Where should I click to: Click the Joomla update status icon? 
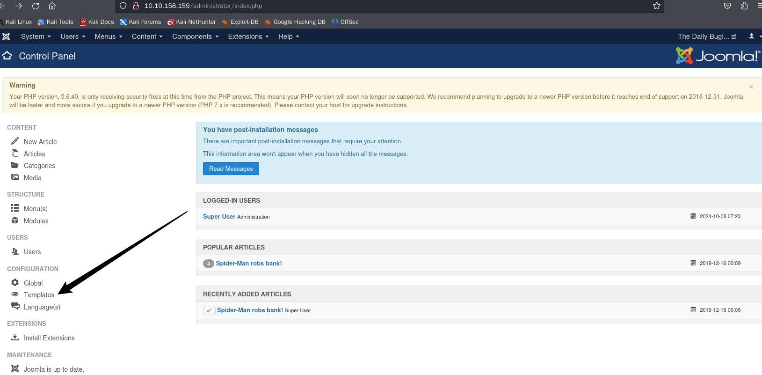point(15,368)
